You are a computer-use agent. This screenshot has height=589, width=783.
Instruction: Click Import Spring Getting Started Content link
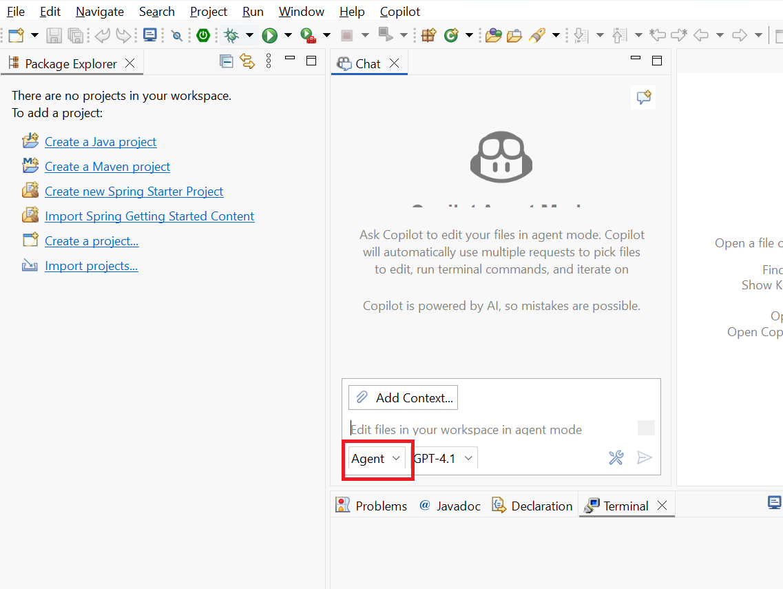pos(149,216)
